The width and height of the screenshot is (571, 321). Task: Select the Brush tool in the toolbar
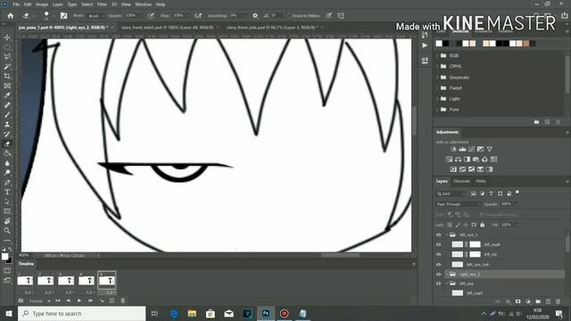(x=7, y=115)
